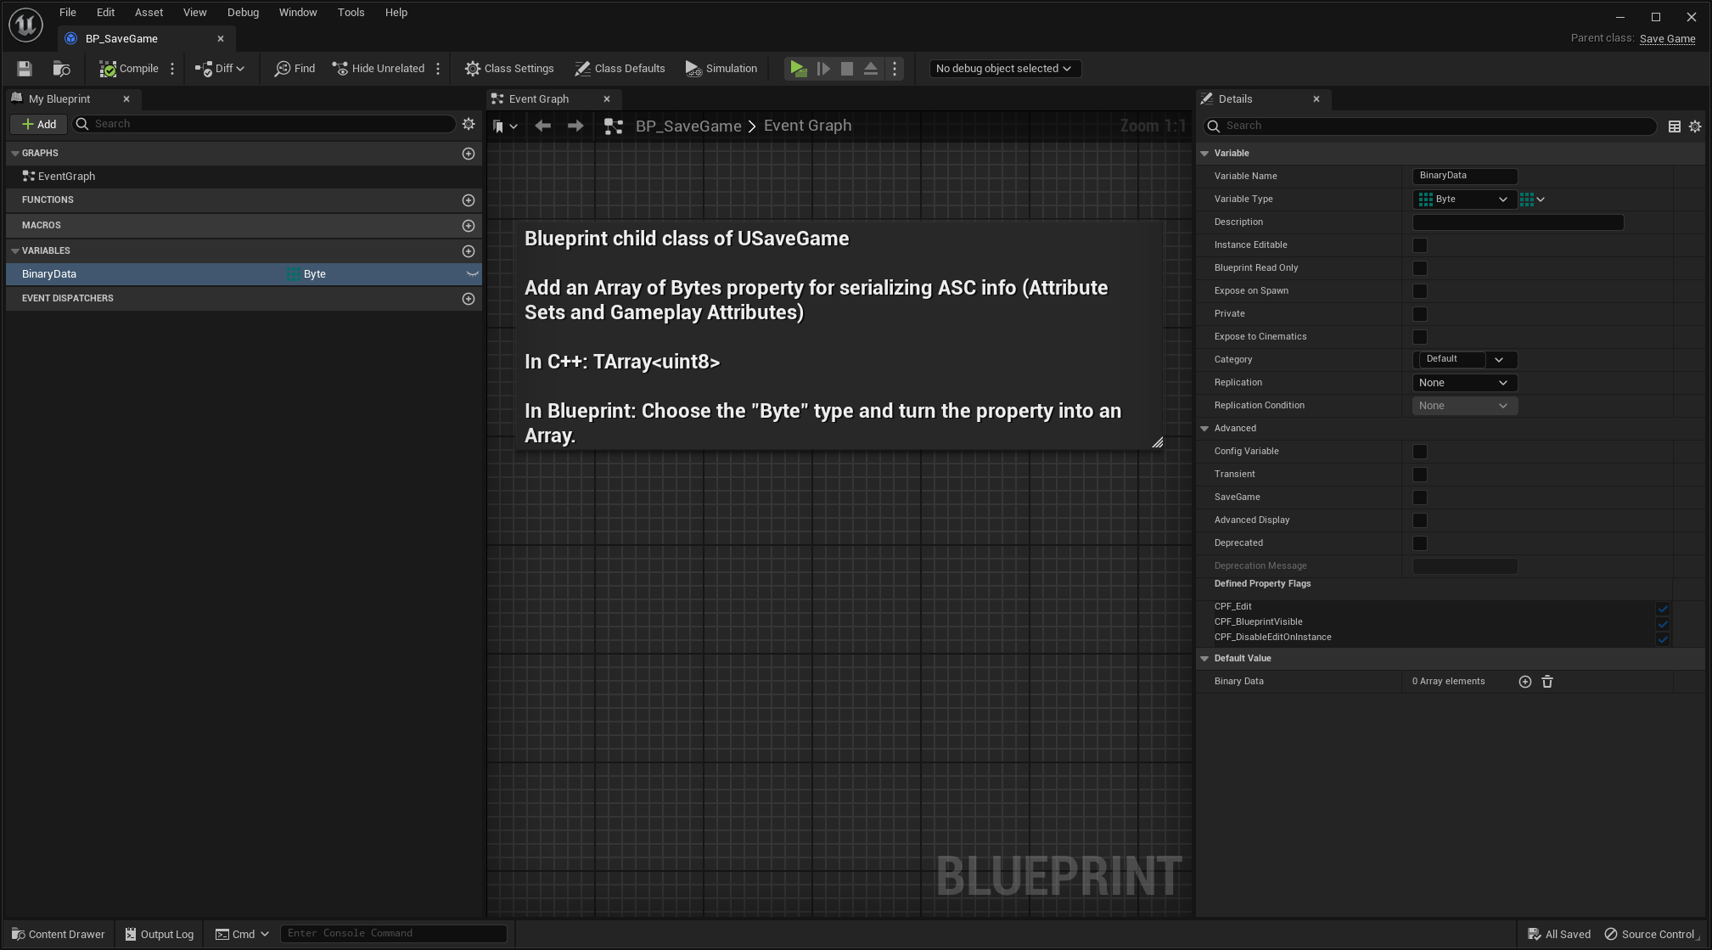Enable Blueprint Read Only checkbox

click(x=1420, y=268)
